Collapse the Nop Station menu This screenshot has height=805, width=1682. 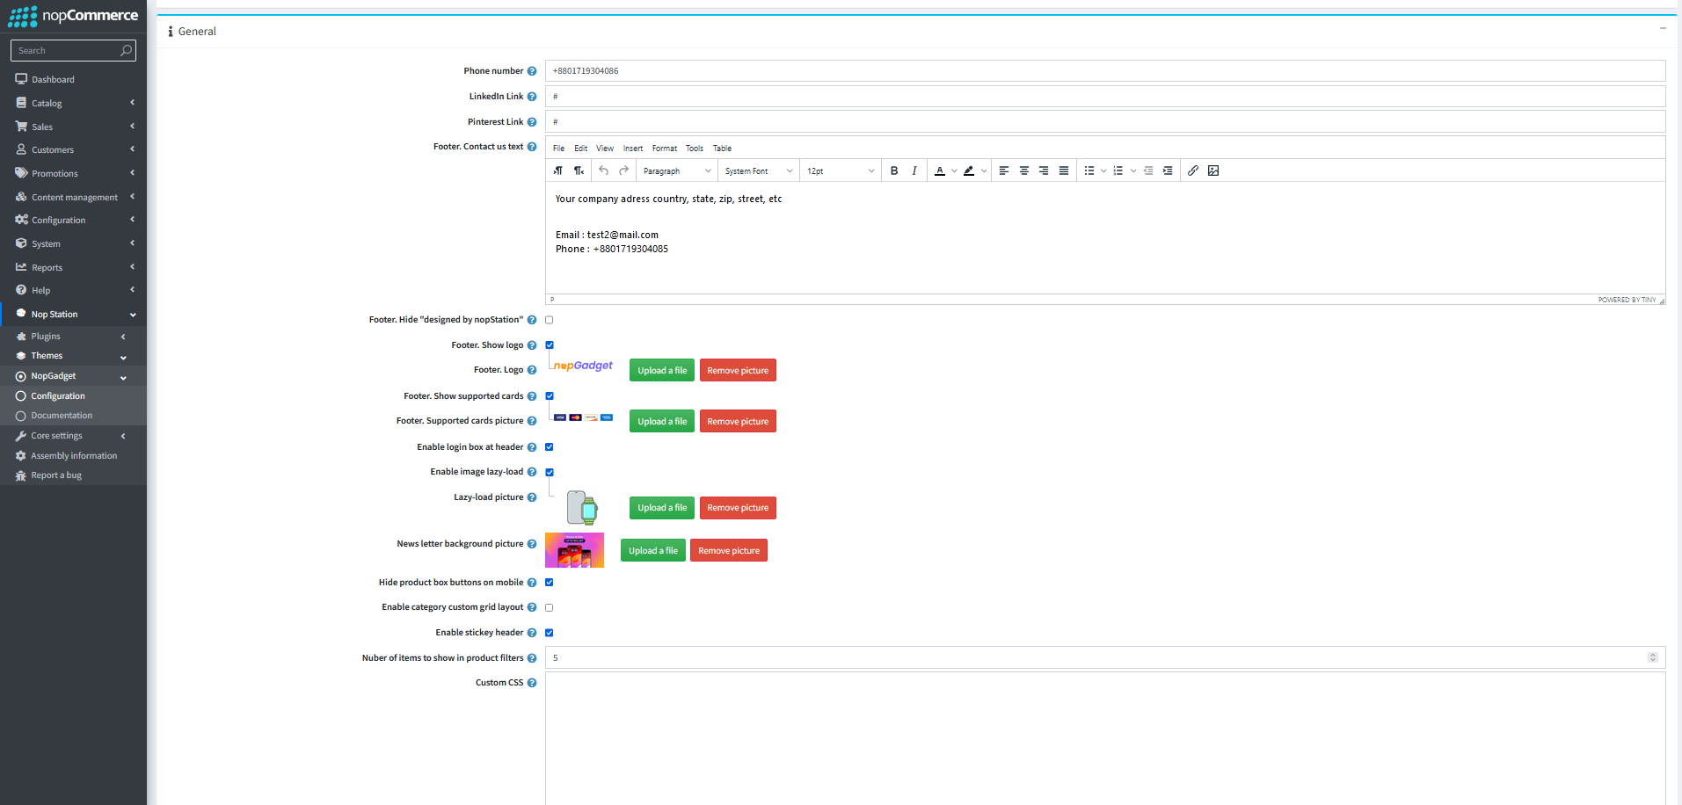click(x=74, y=314)
